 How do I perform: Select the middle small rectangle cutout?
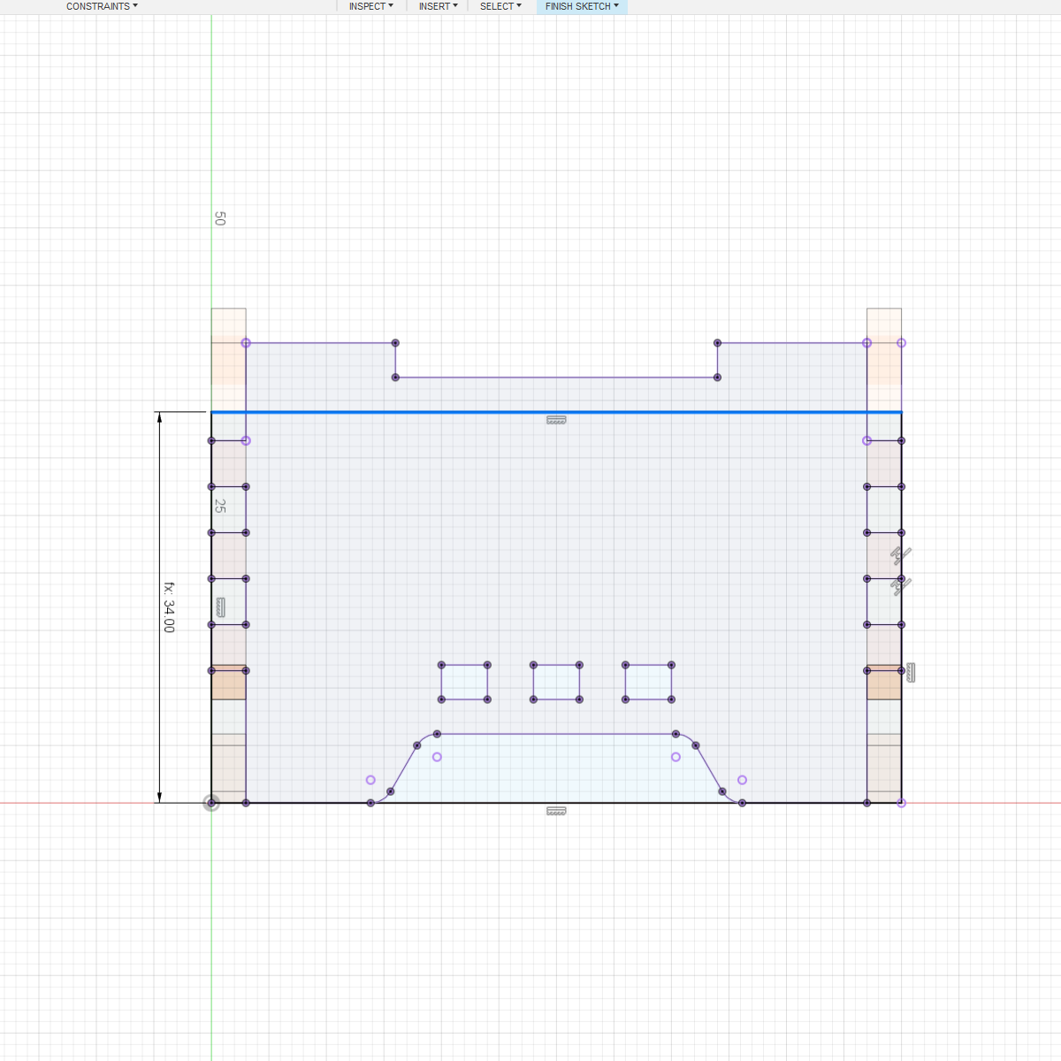(556, 682)
